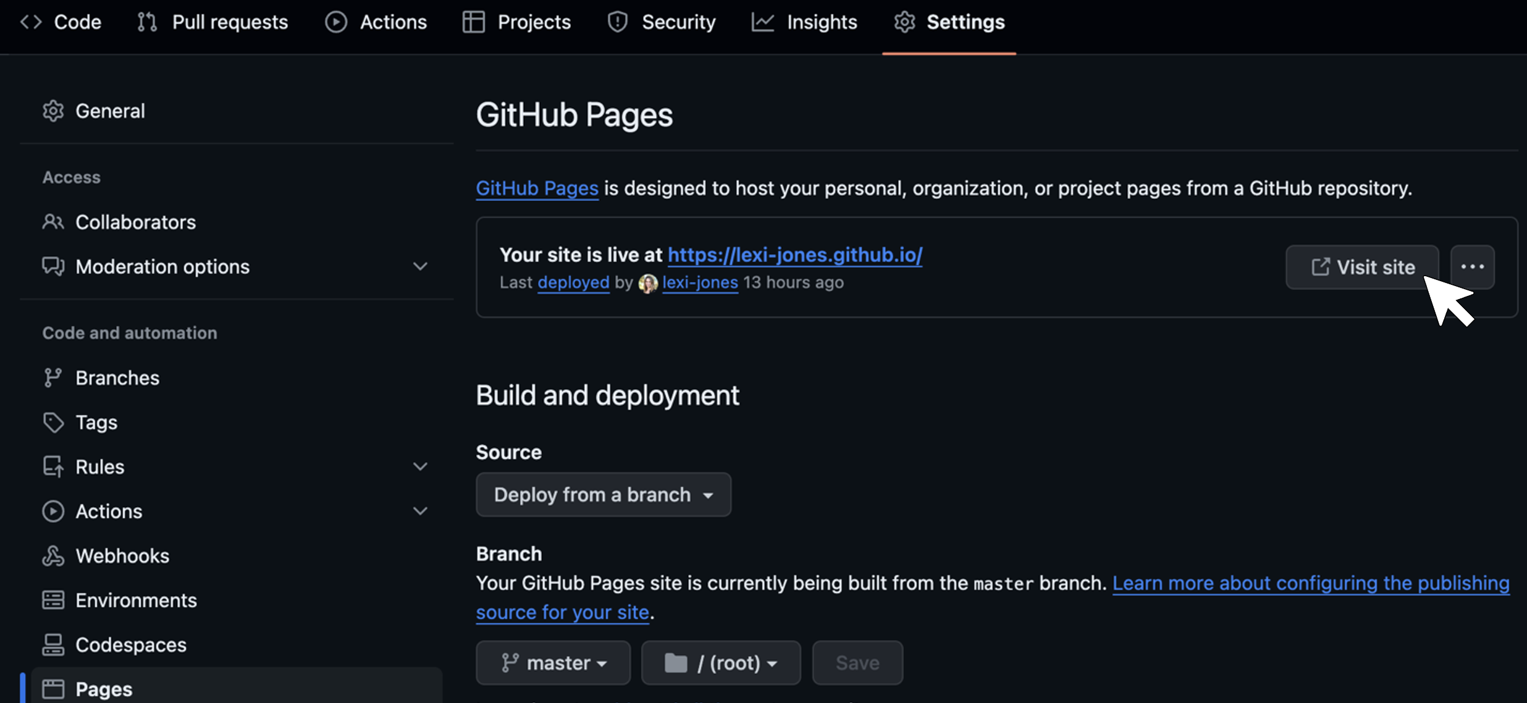Screen dimensions: 1527x703
Task: Click the Projects table icon
Action: point(474,22)
